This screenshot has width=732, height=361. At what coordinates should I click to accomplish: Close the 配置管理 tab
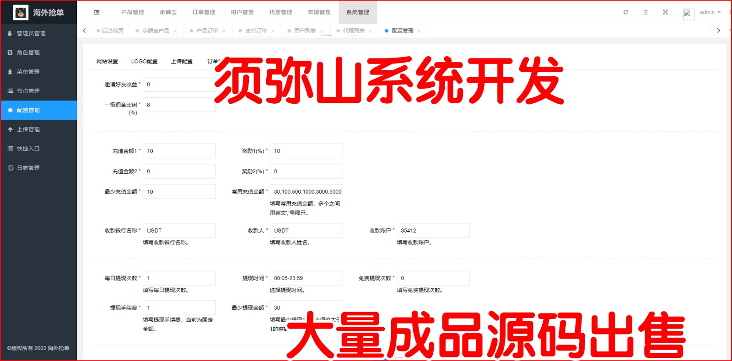(419, 31)
